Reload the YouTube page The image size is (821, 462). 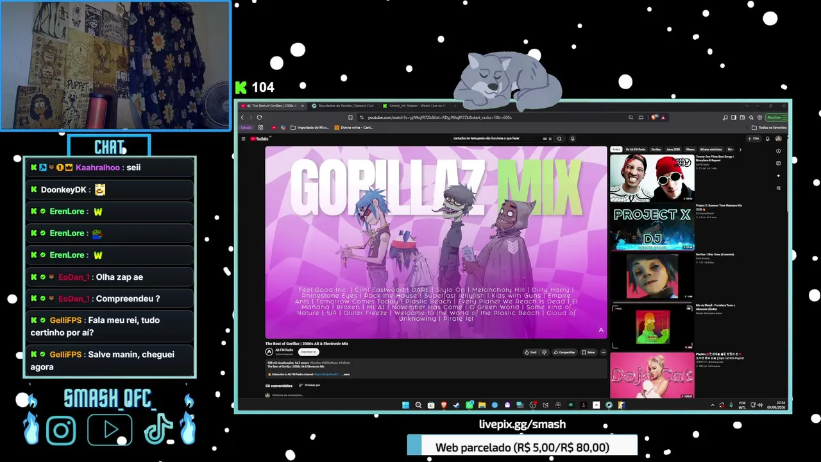[259, 117]
